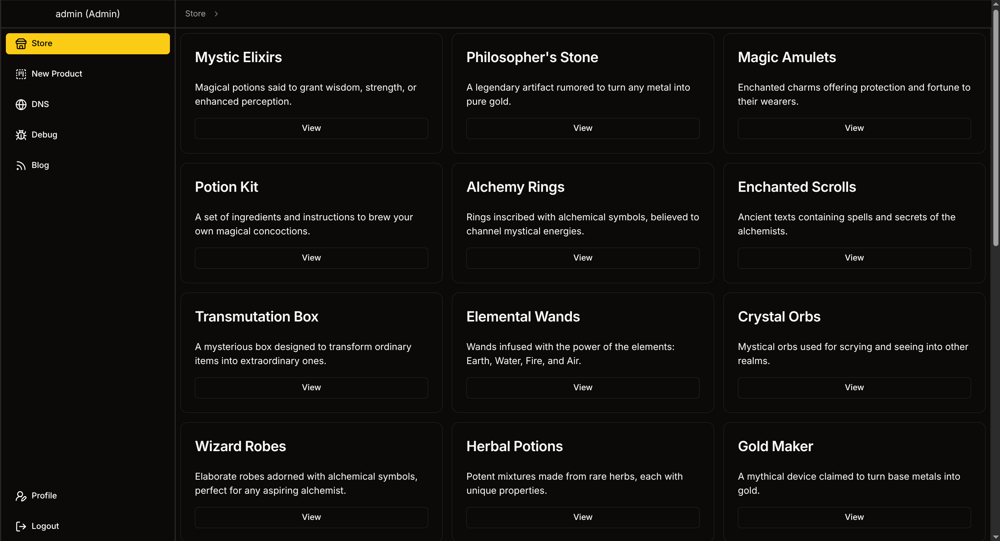The image size is (1000, 541).
Task: Go to the Debug section
Action: [x=44, y=135]
